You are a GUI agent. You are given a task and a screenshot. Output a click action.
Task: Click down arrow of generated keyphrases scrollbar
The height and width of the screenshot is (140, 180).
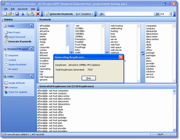[174, 130]
